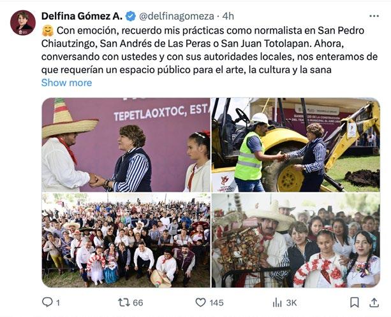Open the photo with the sombrero handshake
Viewport: 391px width, 317px height.
point(126,144)
